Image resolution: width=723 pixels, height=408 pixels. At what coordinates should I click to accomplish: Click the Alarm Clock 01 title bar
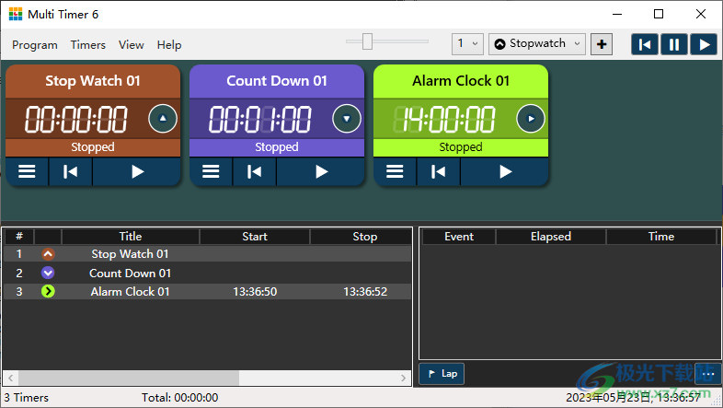point(461,81)
